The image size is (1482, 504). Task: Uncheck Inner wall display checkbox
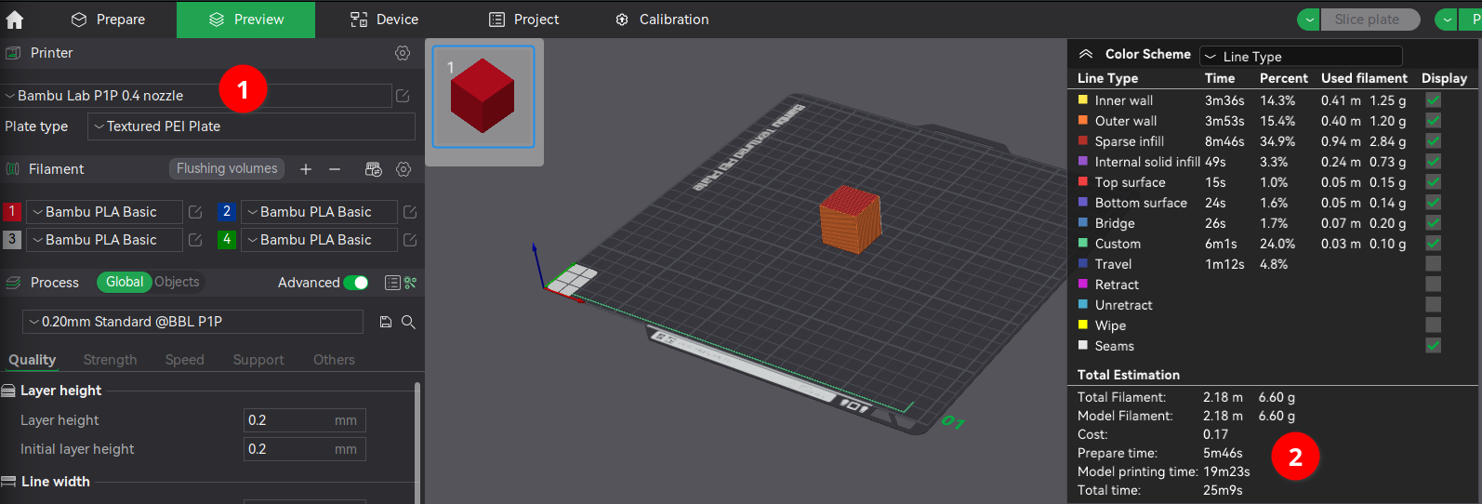pyautogui.click(x=1433, y=100)
